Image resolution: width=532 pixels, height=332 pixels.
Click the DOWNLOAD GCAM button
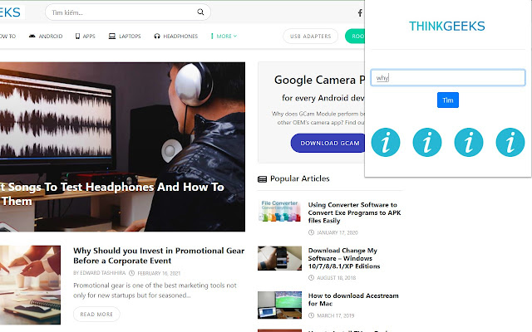(x=328, y=143)
